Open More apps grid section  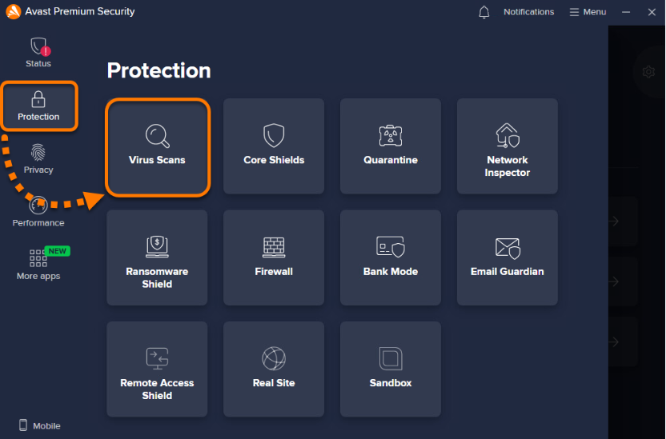pos(38,264)
